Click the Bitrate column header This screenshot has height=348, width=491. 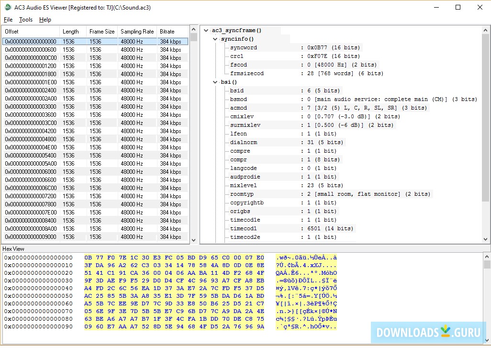click(167, 32)
